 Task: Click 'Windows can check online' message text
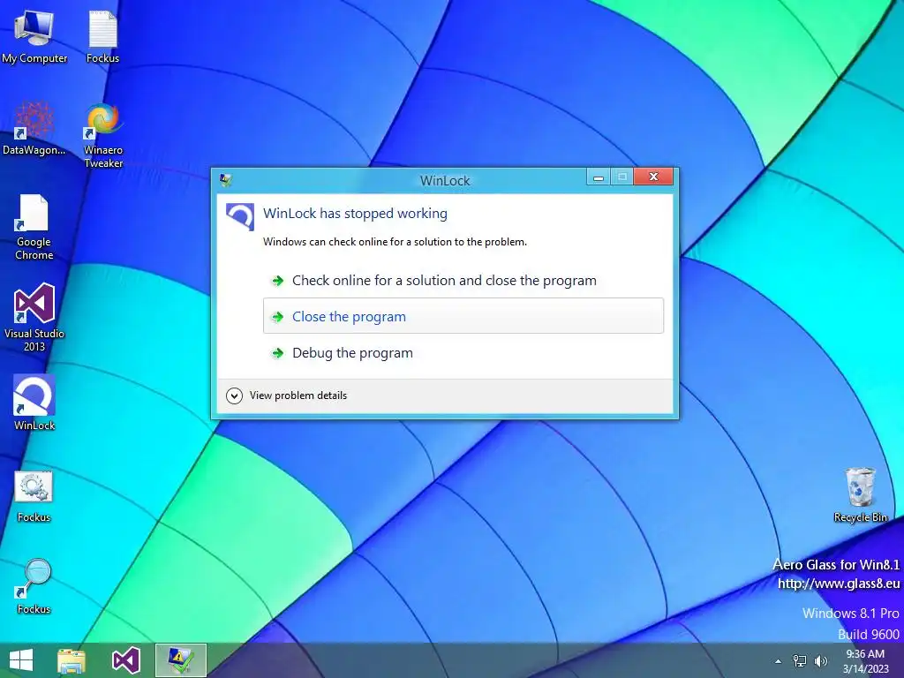point(395,242)
